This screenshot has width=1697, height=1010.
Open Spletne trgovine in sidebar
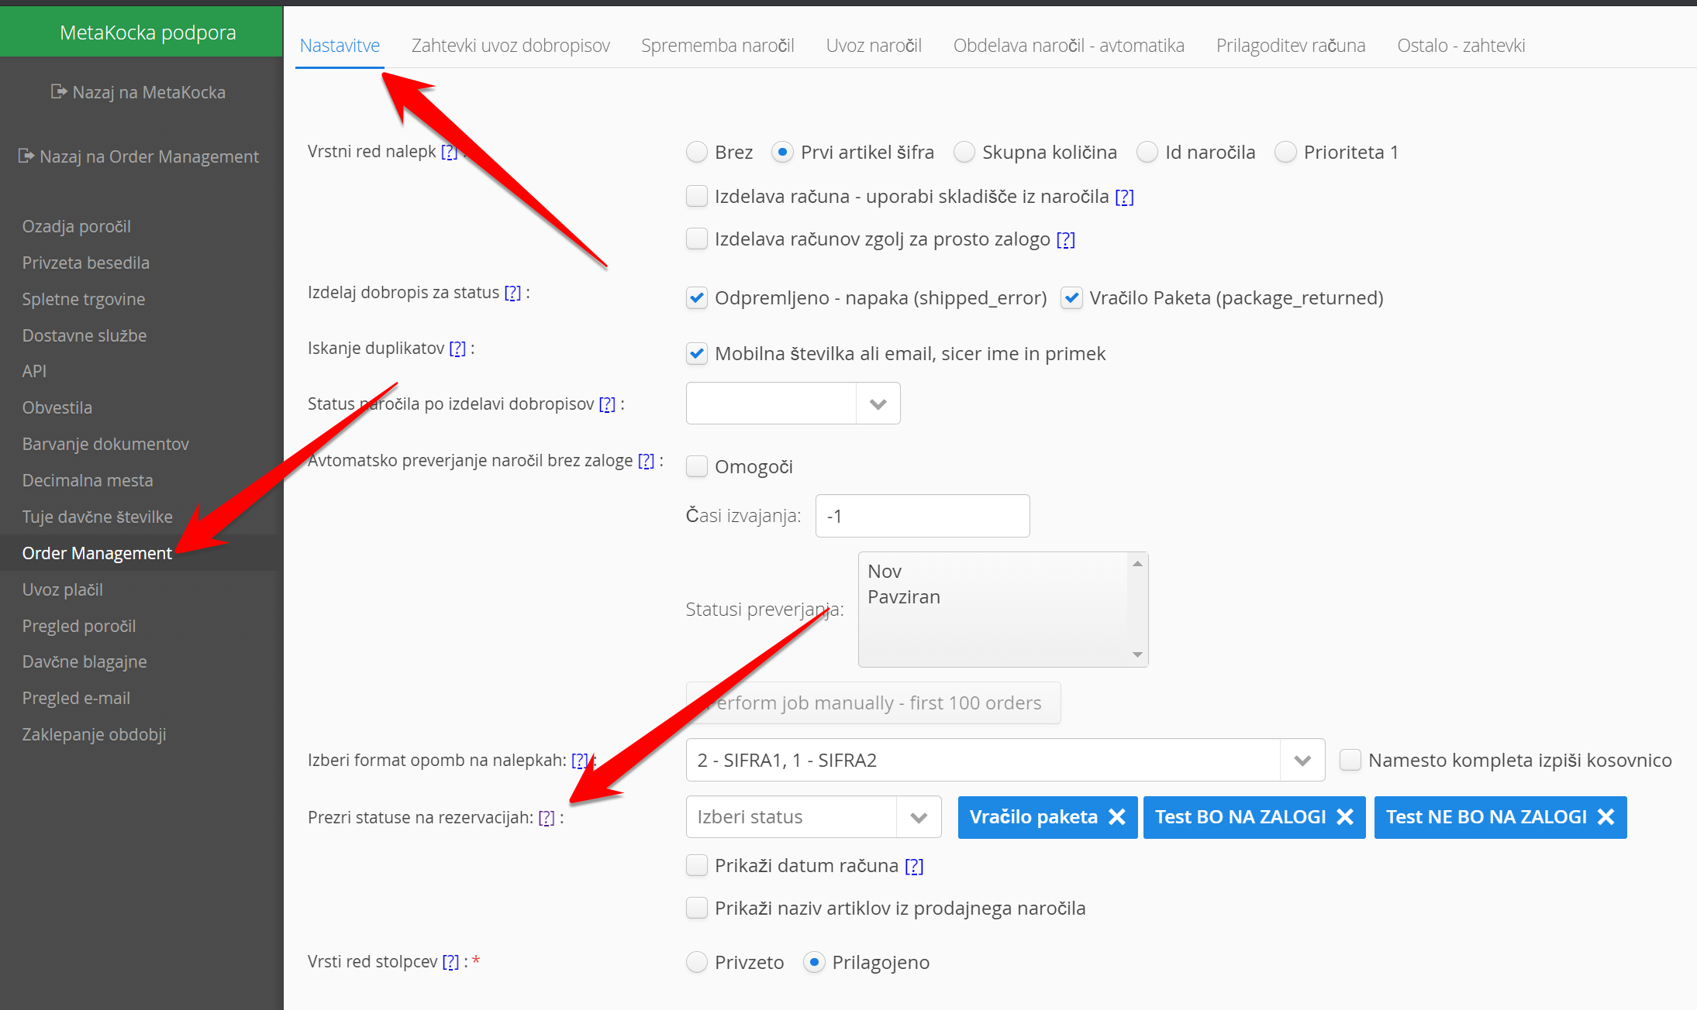pos(84,299)
